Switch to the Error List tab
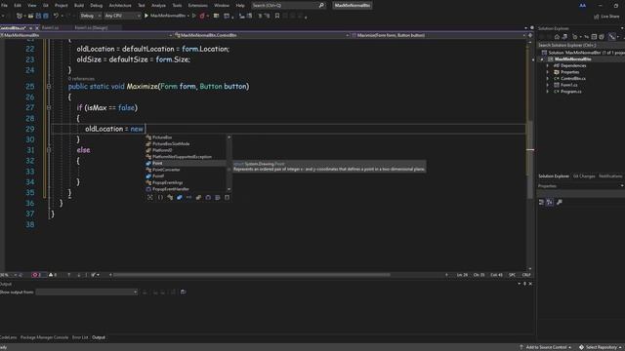This screenshot has height=351, width=625. 80,337
